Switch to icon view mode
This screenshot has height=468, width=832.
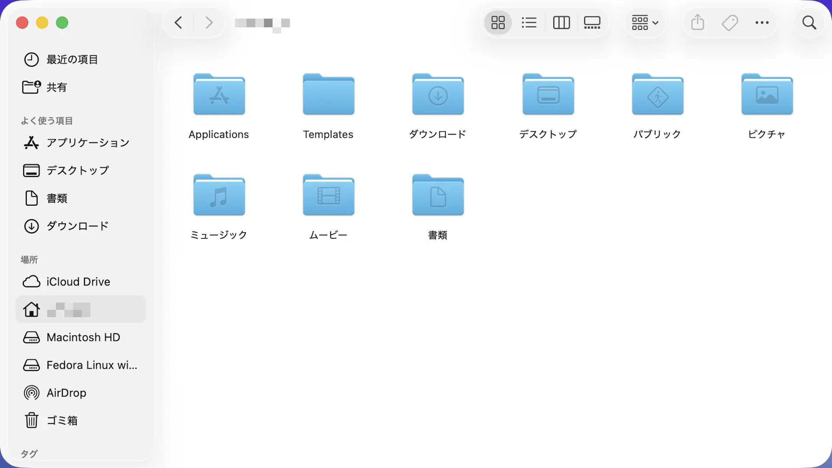(498, 23)
